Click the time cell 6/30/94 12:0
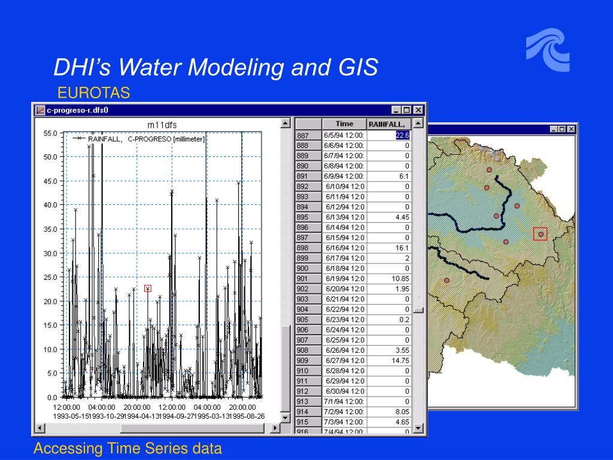 click(x=344, y=391)
